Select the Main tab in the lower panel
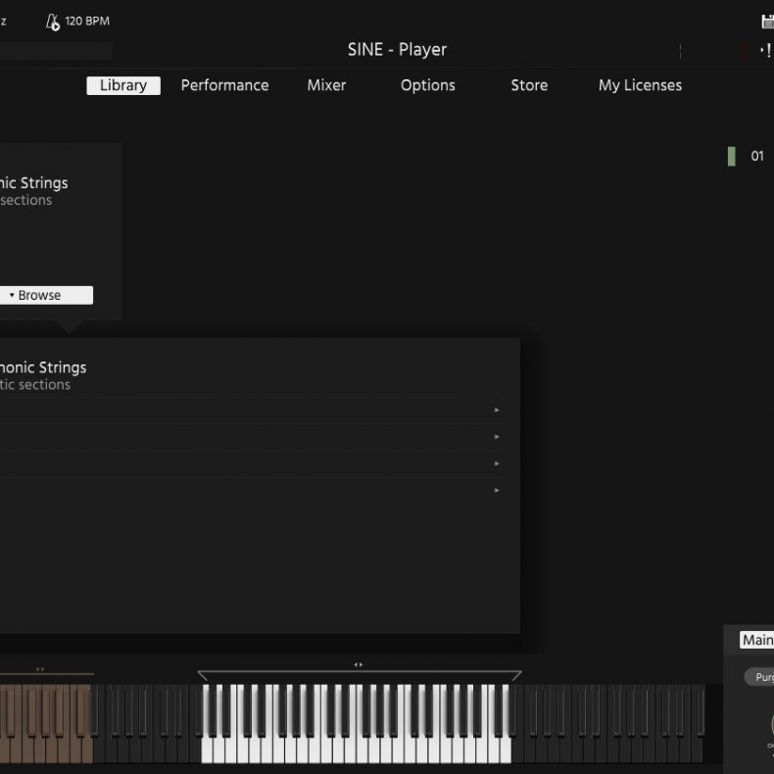 click(756, 640)
